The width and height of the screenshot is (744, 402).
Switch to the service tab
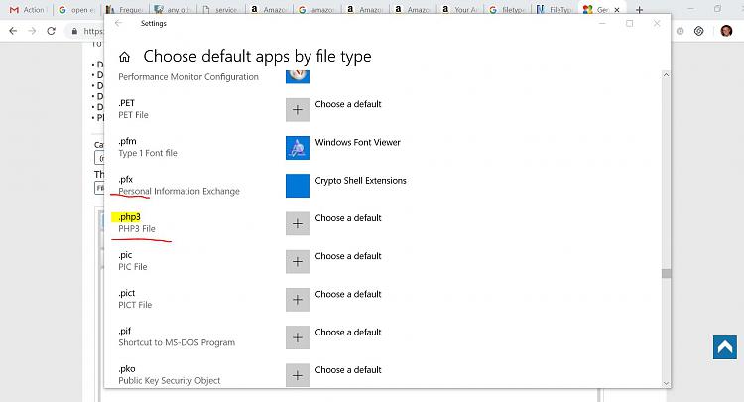tap(220, 10)
